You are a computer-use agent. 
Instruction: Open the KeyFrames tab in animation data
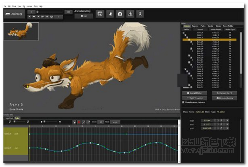click(9, 118)
